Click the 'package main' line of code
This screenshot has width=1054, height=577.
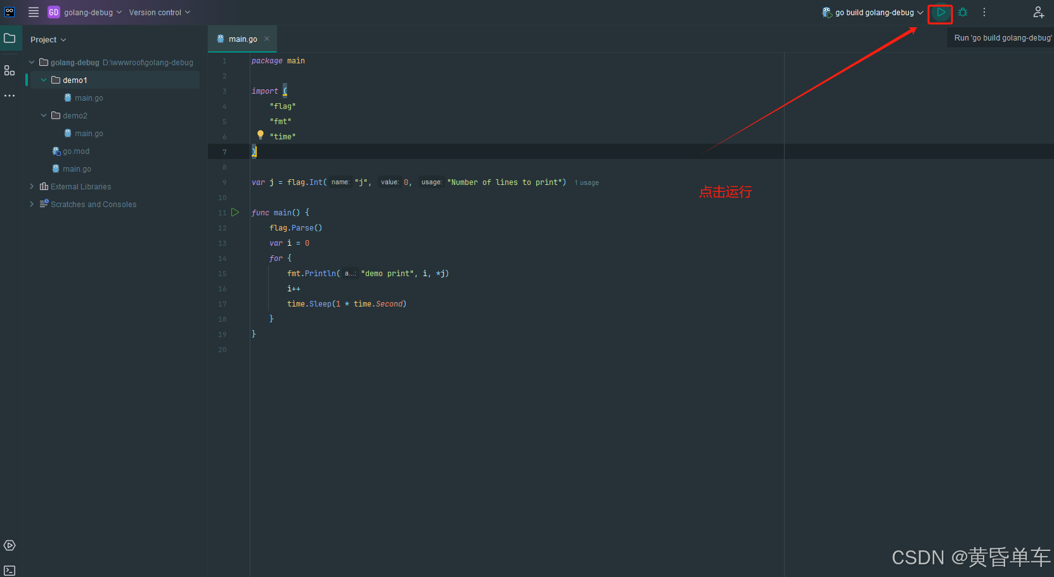pos(278,61)
